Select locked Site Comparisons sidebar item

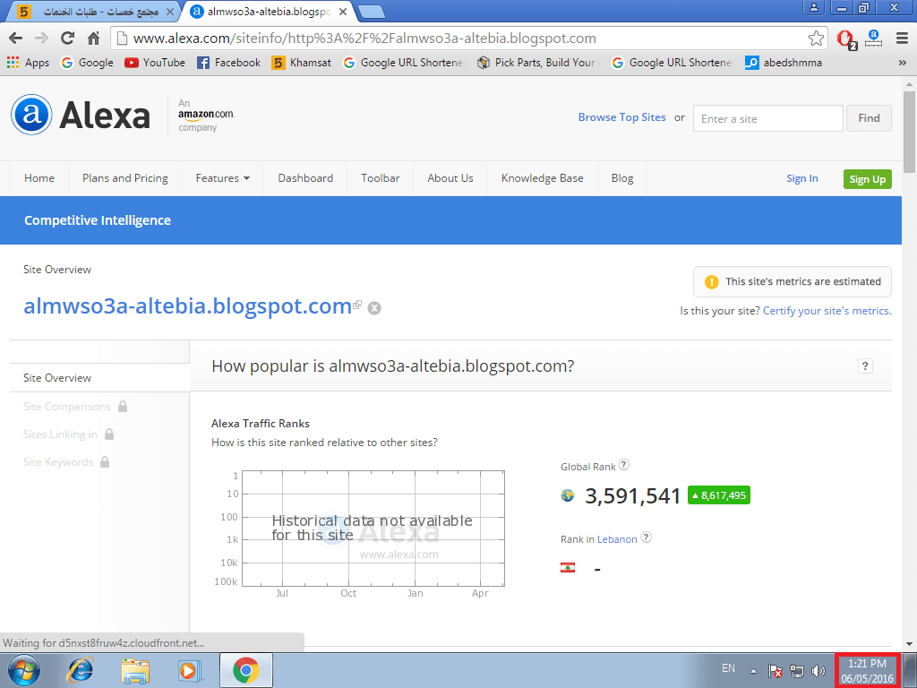(75, 407)
